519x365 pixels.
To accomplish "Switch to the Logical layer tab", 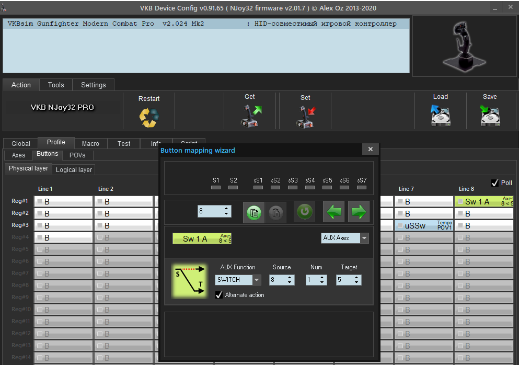I will (74, 169).
